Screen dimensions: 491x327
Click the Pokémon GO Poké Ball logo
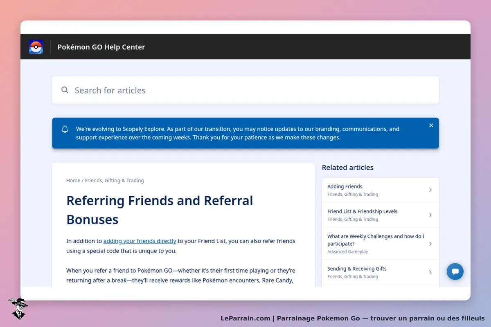pos(36,47)
